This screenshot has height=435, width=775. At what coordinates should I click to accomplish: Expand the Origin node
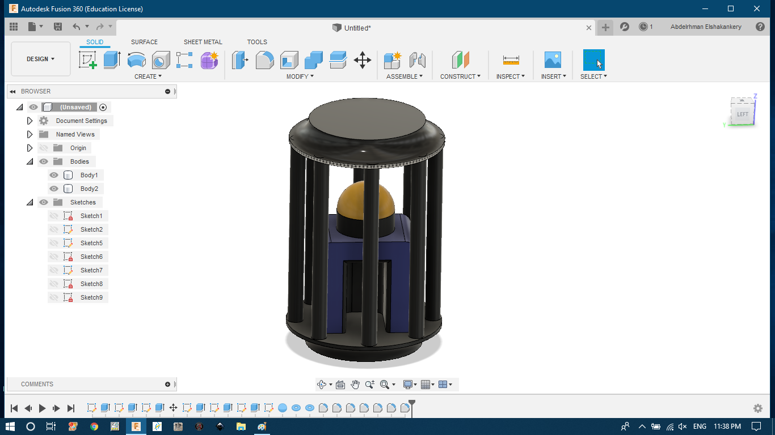tap(30, 148)
